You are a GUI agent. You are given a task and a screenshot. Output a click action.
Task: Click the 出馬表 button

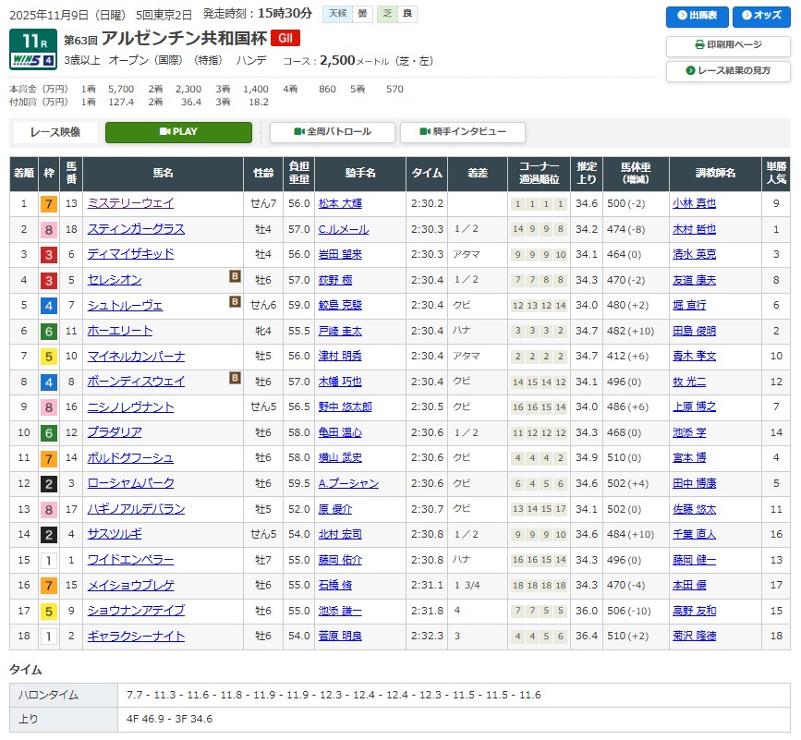697,18
